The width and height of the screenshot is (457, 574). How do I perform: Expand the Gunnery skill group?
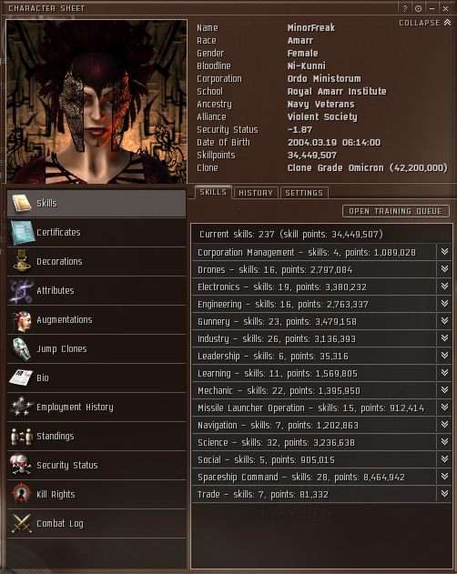444,321
